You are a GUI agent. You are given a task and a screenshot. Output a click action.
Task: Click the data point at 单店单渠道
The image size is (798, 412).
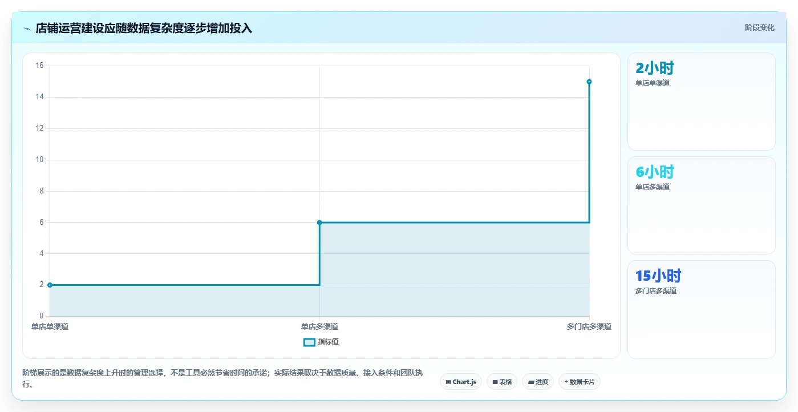pyautogui.click(x=50, y=285)
